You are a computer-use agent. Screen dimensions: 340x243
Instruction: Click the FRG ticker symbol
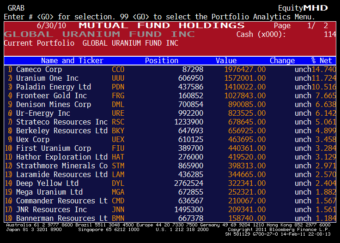[x=118, y=95]
